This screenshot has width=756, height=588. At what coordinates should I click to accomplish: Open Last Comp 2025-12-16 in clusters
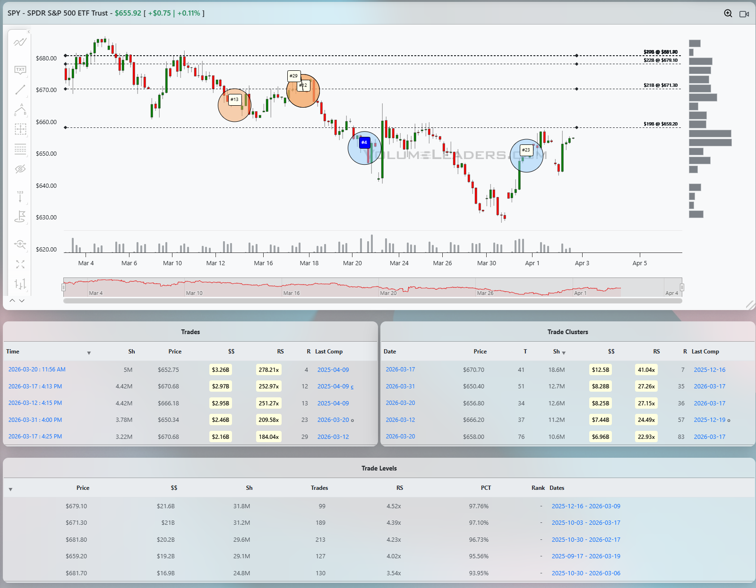[x=709, y=370]
